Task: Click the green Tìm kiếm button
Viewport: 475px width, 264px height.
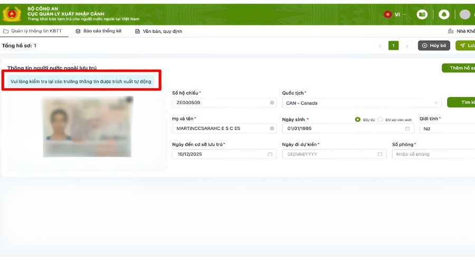Action: (x=461, y=102)
